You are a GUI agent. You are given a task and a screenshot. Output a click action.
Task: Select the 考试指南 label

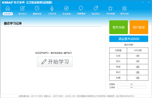click(x=66, y=14)
